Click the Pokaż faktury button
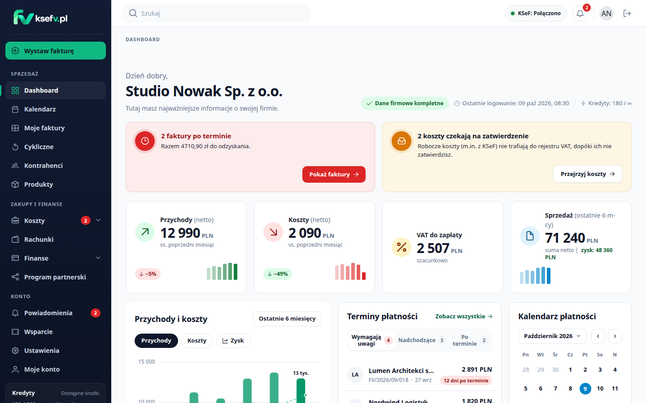The width and height of the screenshot is (646, 403). tap(334, 174)
